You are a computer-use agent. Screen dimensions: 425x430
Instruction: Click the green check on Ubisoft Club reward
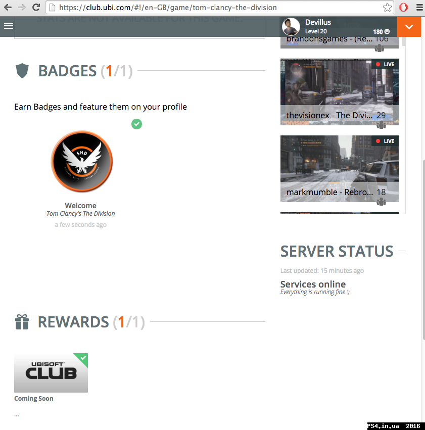83,358
